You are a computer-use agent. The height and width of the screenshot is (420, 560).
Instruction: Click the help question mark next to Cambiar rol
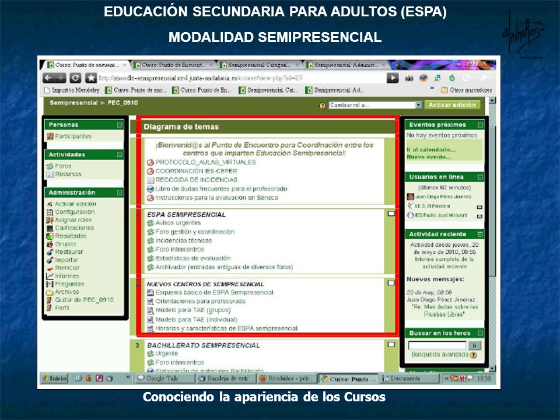click(x=322, y=106)
